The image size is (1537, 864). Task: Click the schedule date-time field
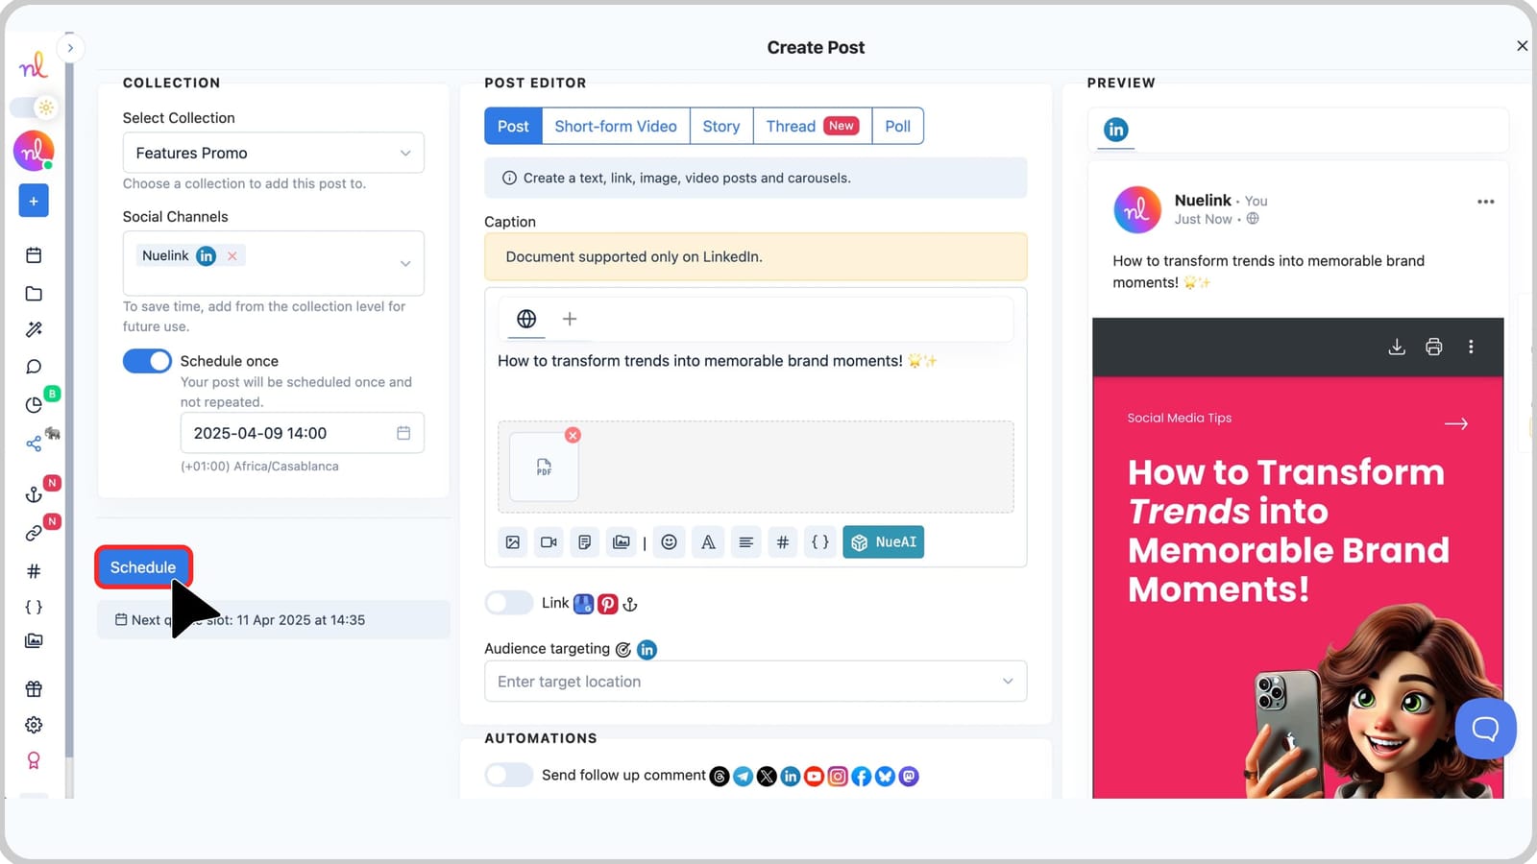click(302, 433)
